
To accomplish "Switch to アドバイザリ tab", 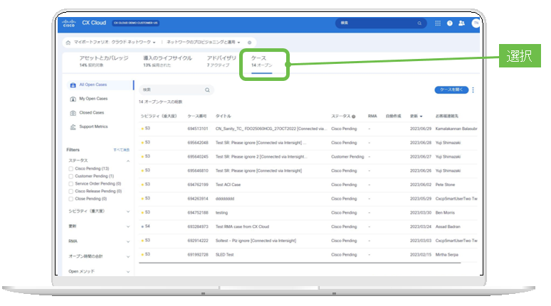I will [221, 61].
